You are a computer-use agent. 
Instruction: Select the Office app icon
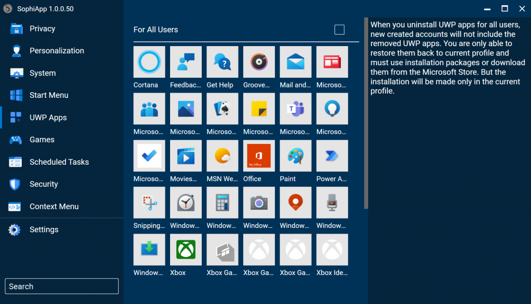point(259,155)
